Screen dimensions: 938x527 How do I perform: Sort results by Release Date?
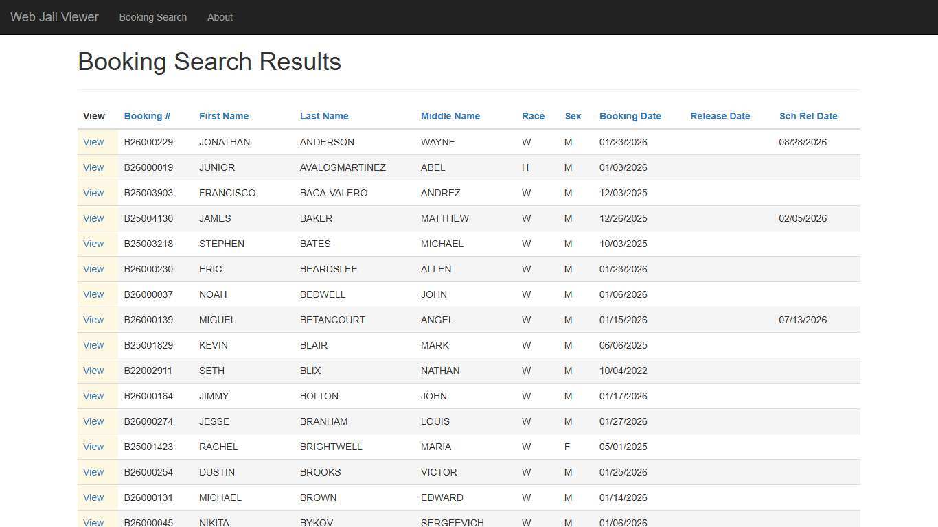pos(720,116)
